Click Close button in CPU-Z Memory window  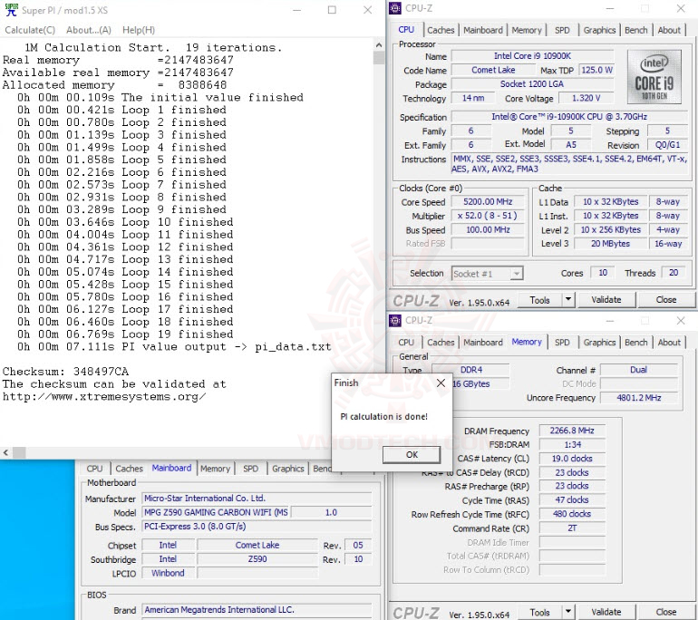coord(666,613)
